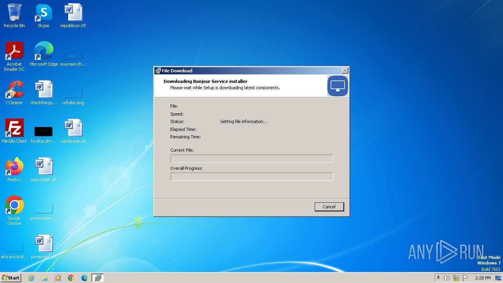Click the blue monitor setup logo
The width and height of the screenshot is (503, 283).
[338, 86]
